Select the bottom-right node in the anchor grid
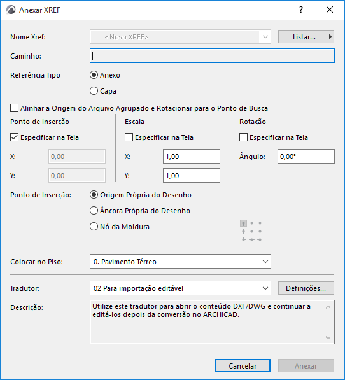345x380 pixels. click(x=260, y=239)
